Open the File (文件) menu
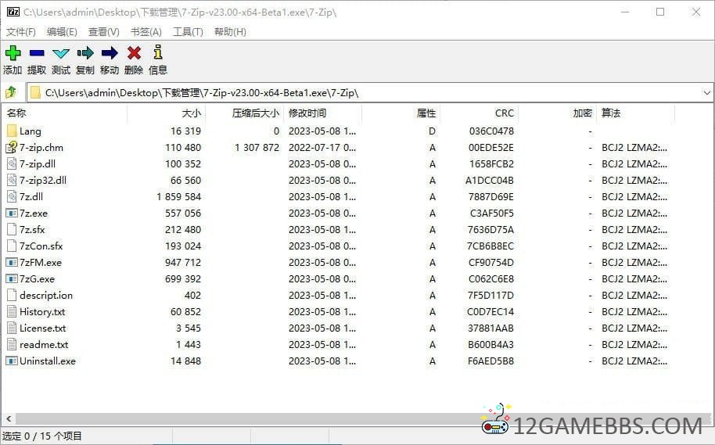The width and height of the screenshot is (715, 445). pyautogui.click(x=21, y=31)
